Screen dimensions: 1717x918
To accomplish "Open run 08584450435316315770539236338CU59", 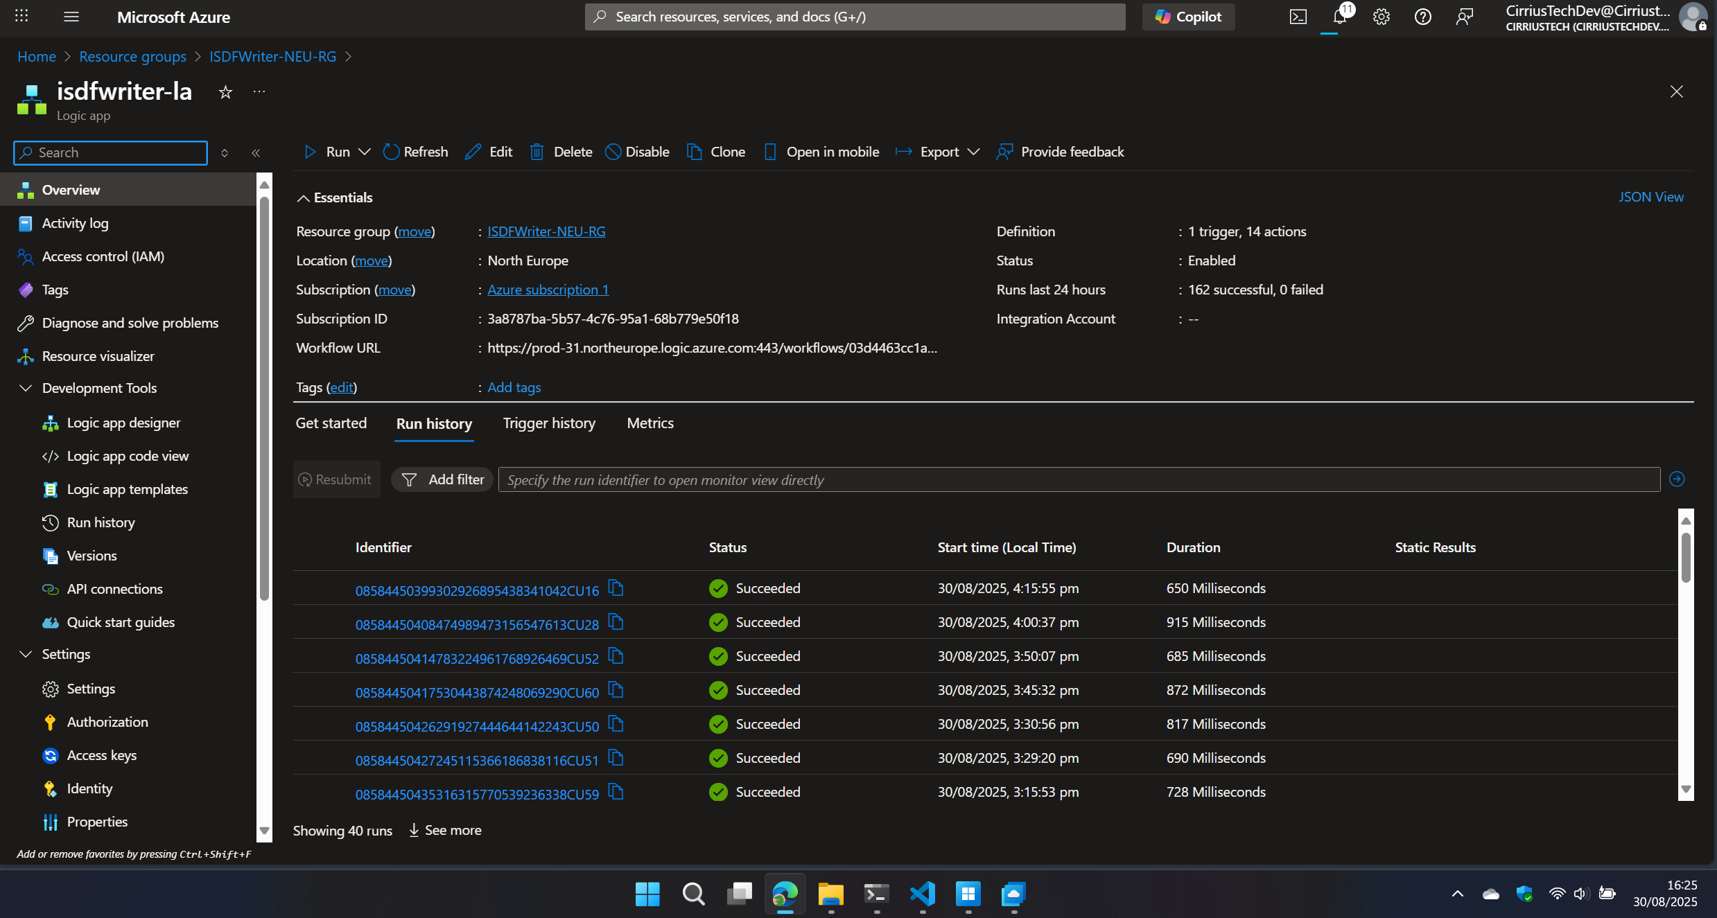I will coord(477,794).
